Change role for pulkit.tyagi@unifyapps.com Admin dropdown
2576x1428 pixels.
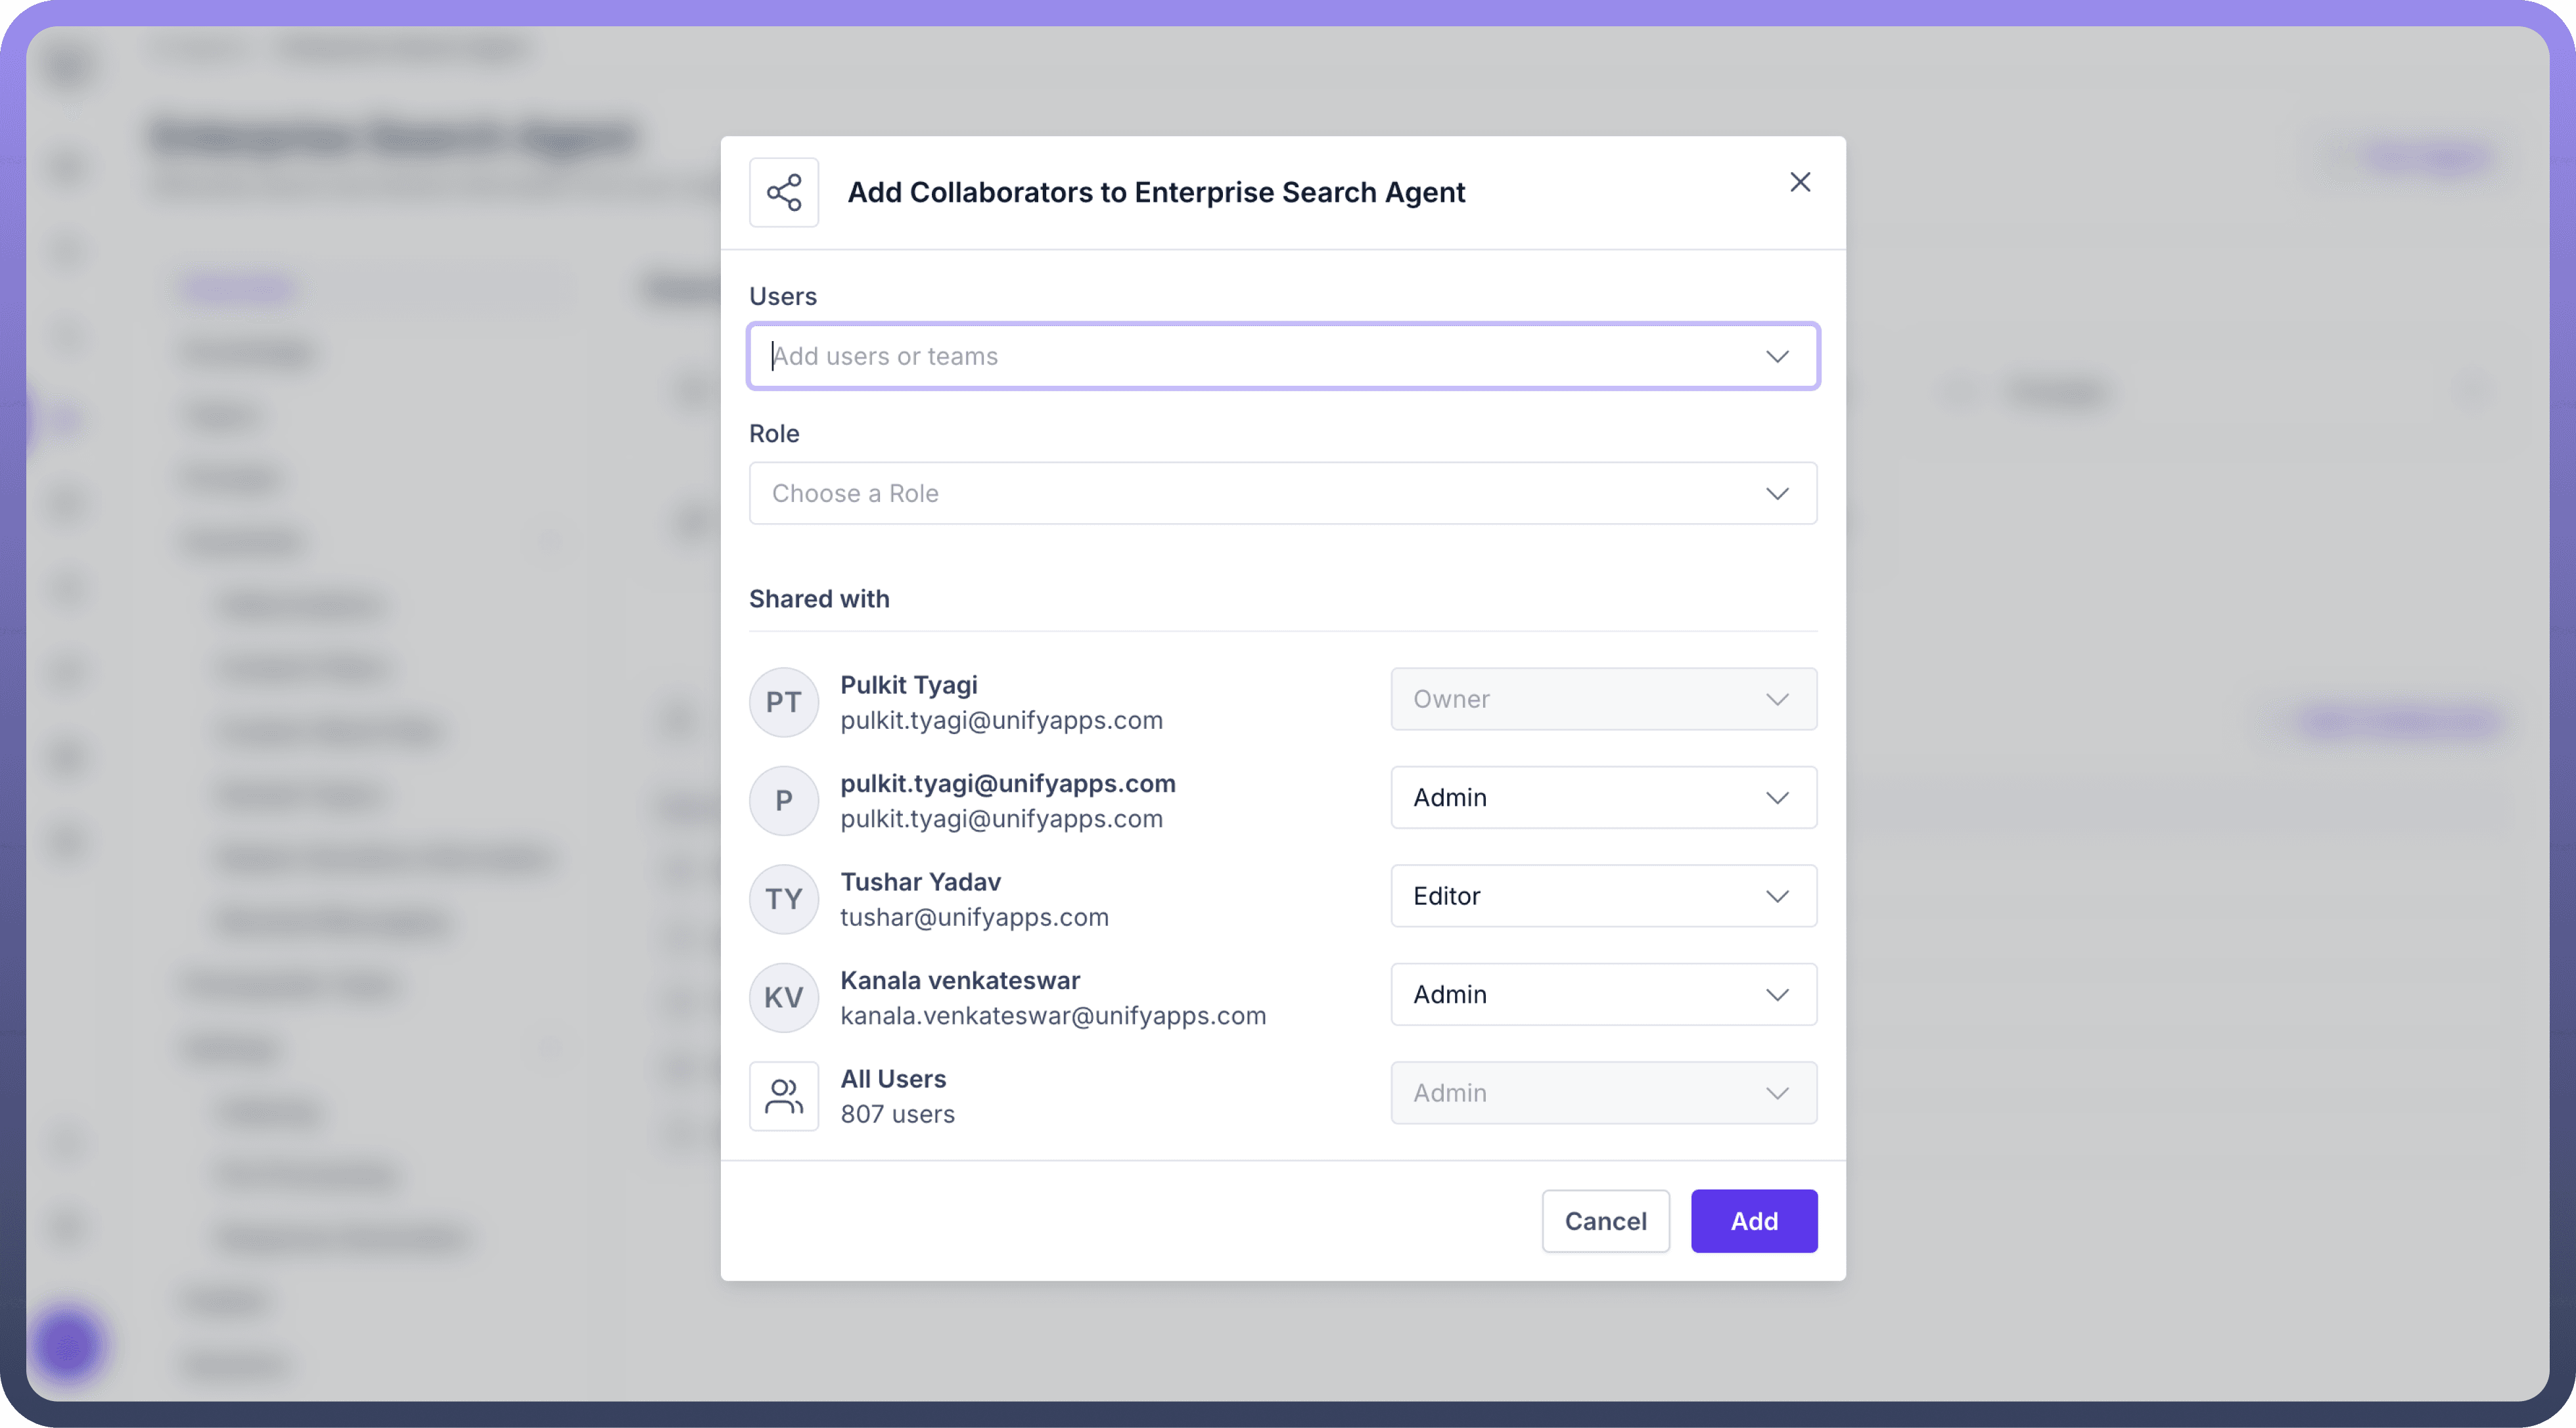click(x=1602, y=797)
